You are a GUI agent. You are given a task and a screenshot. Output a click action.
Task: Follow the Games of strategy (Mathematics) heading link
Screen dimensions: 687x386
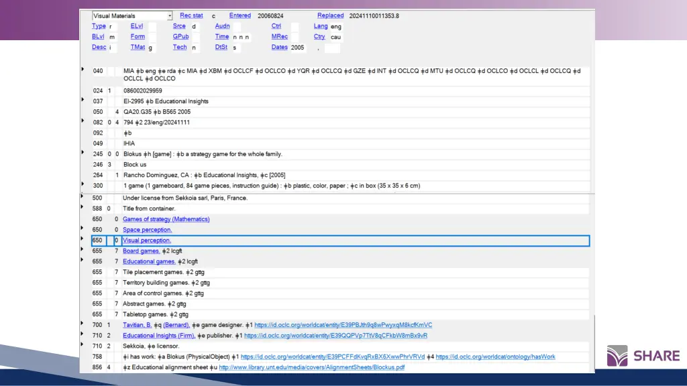(166, 219)
